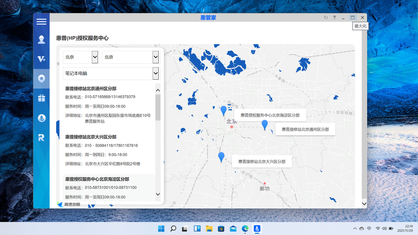
Task: Open Mail app from taskbar
Action: 233,229
